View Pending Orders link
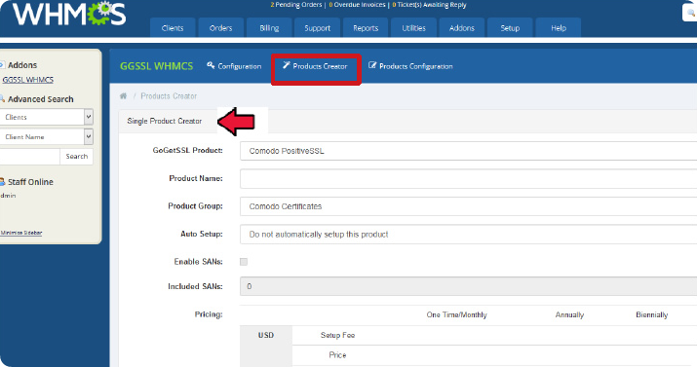Image resolution: width=697 pixels, height=367 pixels. (x=296, y=5)
